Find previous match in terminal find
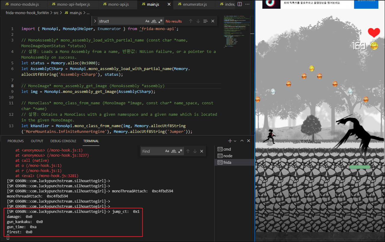Viewport: 385px width, 242px height. click(x=188, y=151)
